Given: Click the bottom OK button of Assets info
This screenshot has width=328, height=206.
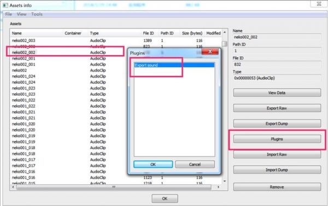Looking at the screenshot, I should (x=165, y=198).
